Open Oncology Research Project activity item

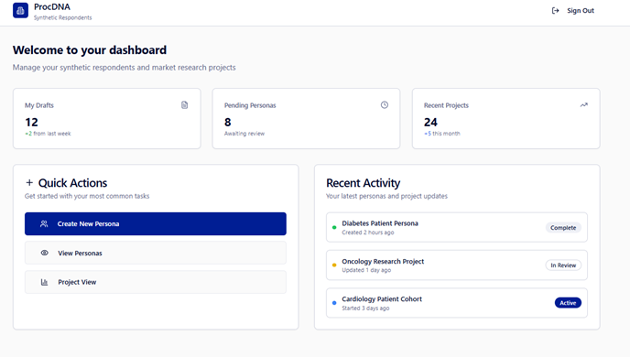pos(457,265)
